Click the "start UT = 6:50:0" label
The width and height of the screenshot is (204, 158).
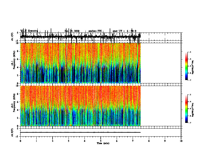pyautogui.click(x=124, y=31)
